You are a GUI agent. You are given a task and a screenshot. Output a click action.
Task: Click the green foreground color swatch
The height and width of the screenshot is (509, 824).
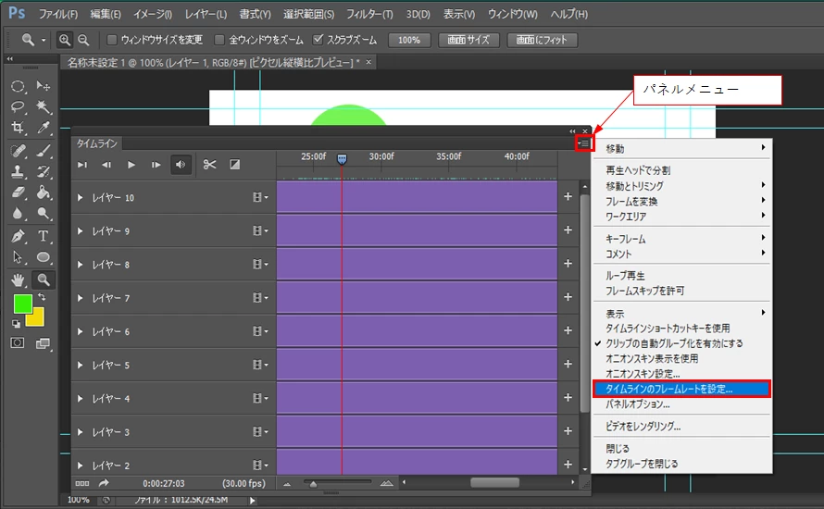click(22, 304)
